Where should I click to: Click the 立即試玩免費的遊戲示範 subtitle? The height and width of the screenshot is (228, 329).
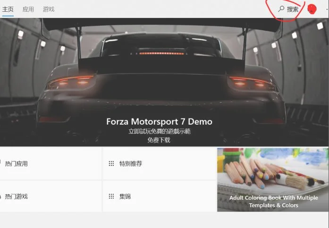159,131
